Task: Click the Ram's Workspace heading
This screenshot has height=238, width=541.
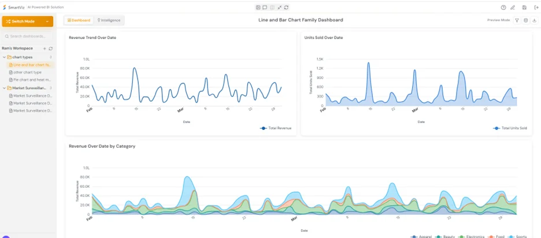Action: click(x=17, y=49)
